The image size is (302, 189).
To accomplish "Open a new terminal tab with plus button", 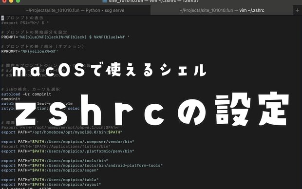I will (x=298, y=10).
